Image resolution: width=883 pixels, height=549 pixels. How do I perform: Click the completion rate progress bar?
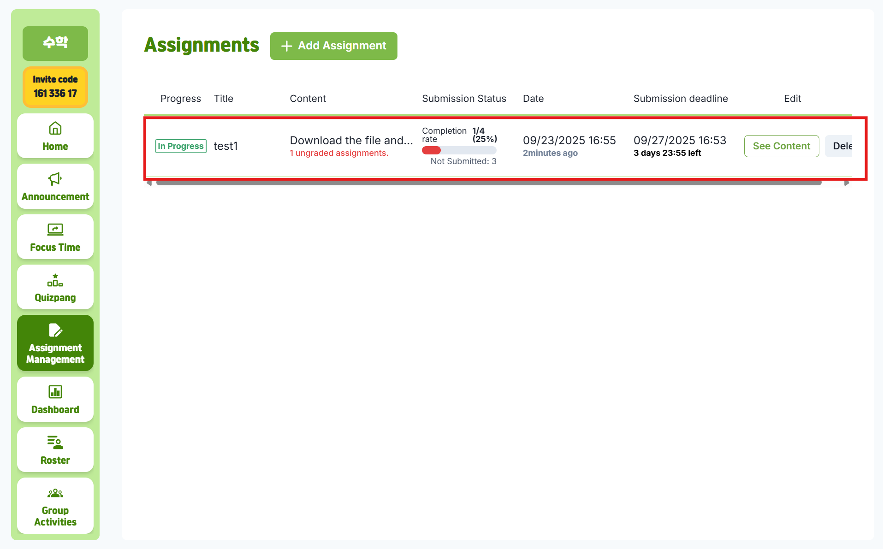459,150
